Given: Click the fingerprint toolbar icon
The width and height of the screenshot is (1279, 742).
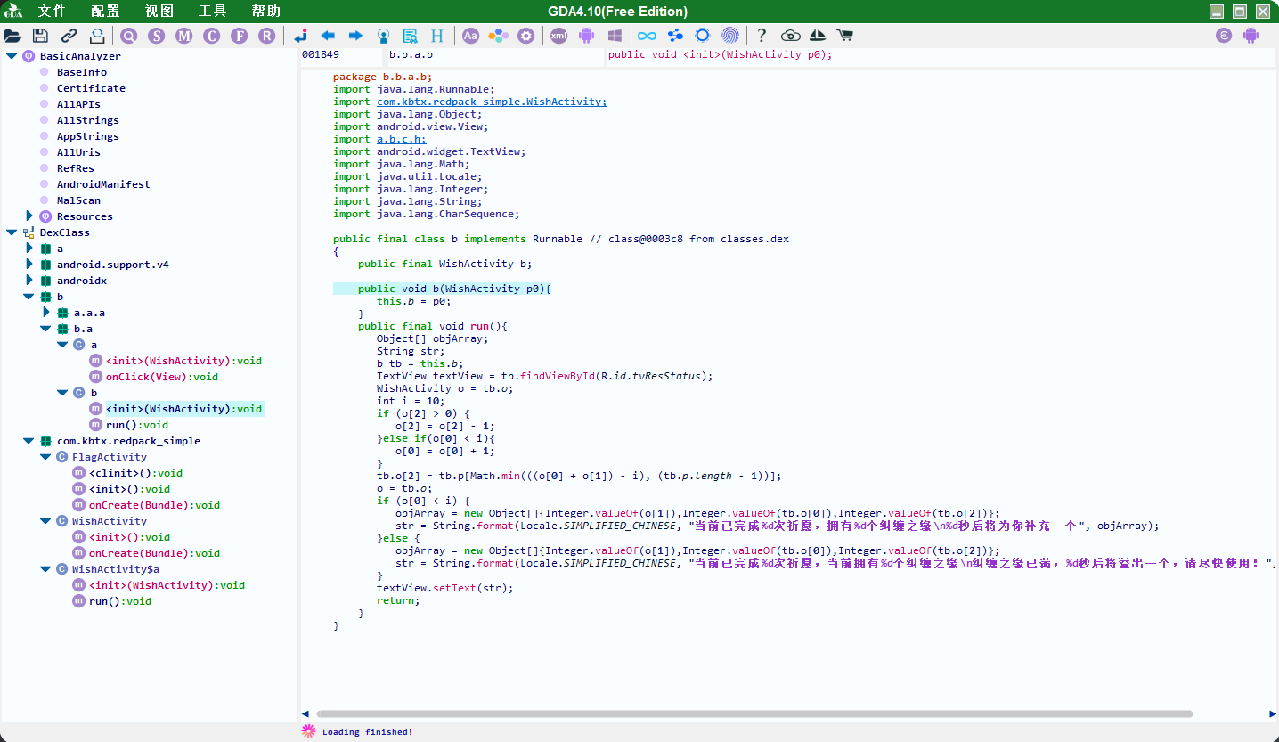Looking at the screenshot, I should pos(729,36).
